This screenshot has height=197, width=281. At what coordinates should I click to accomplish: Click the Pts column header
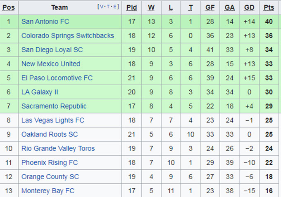[269, 7]
